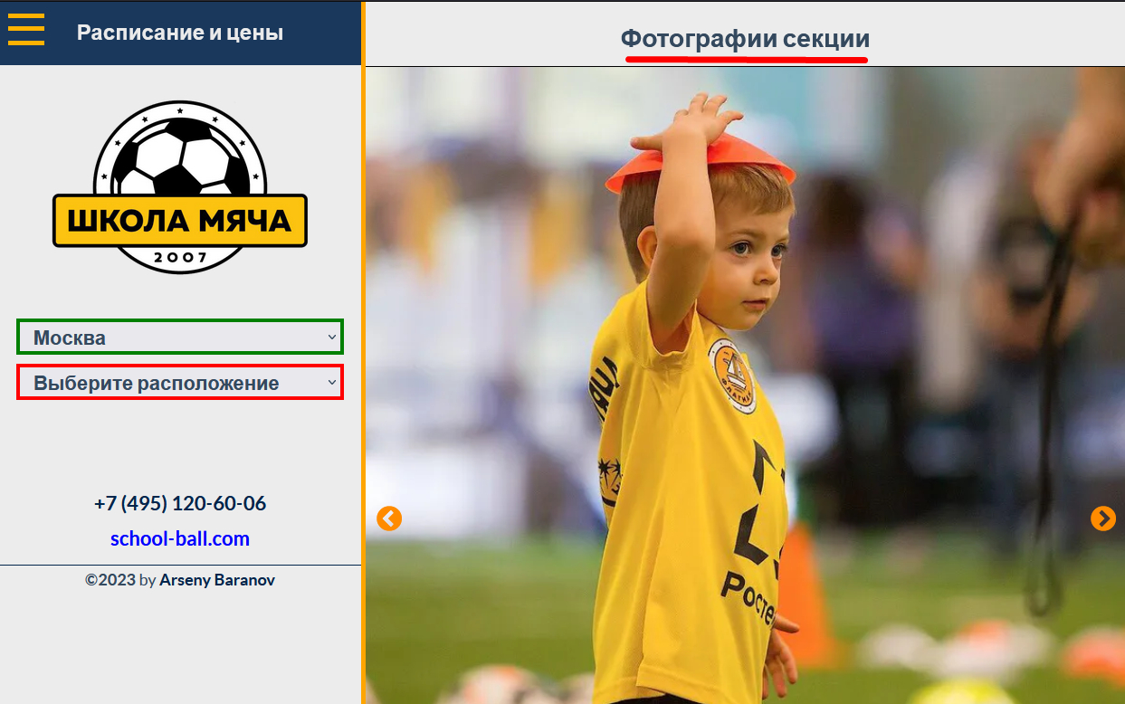The width and height of the screenshot is (1125, 704).
Task: Click the ©2023 copyright text
Action: (x=110, y=580)
